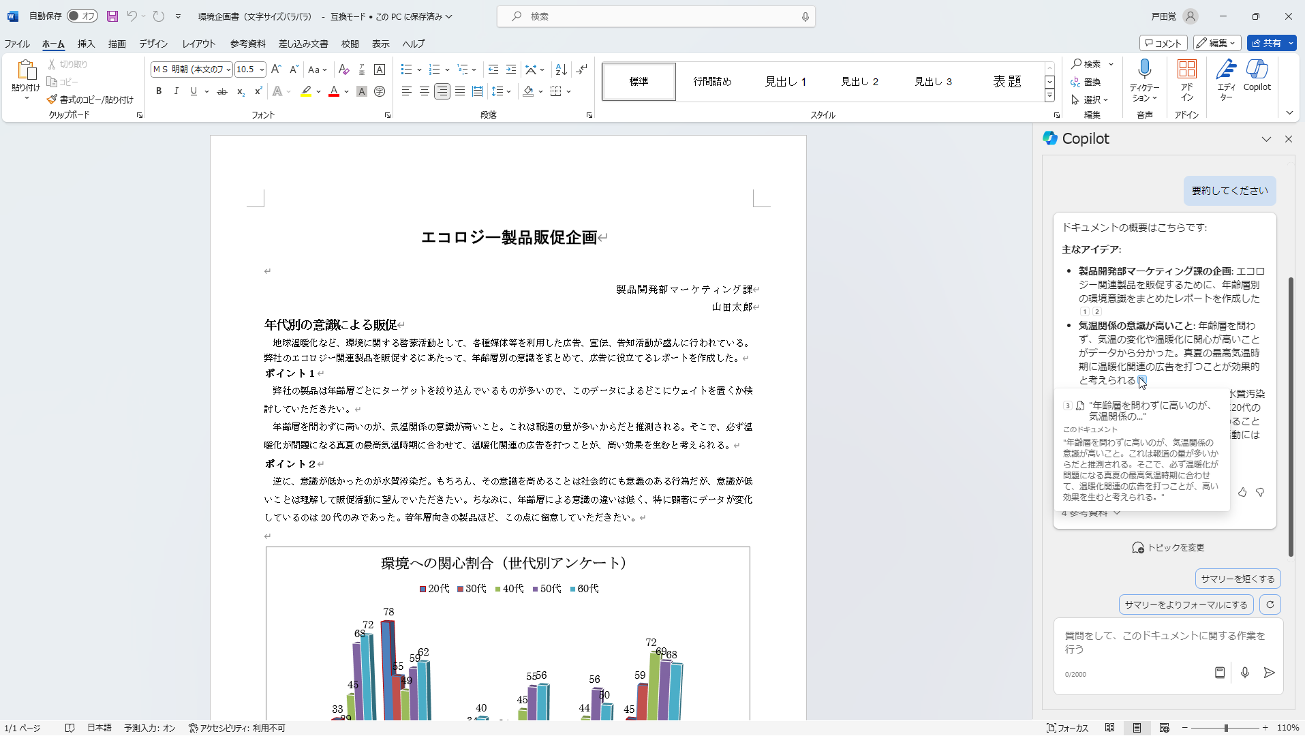Switch to the 表示 tab
The height and width of the screenshot is (736, 1305).
click(x=380, y=44)
